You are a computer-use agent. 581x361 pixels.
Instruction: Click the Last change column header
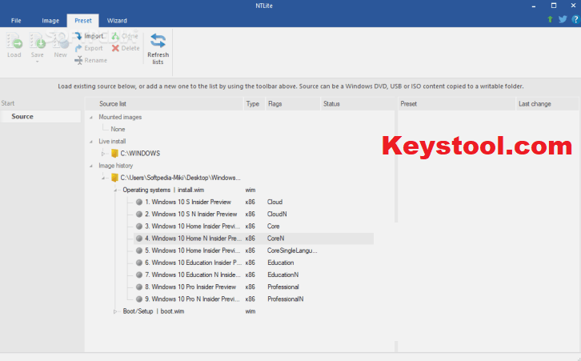[x=547, y=104]
